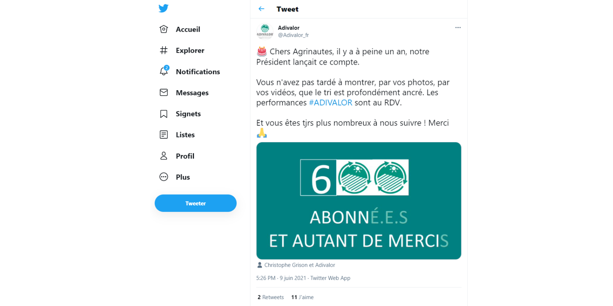Screen dimensions: 613x306
Task: Show the 11 J'aime list
Action: (302, 297)
